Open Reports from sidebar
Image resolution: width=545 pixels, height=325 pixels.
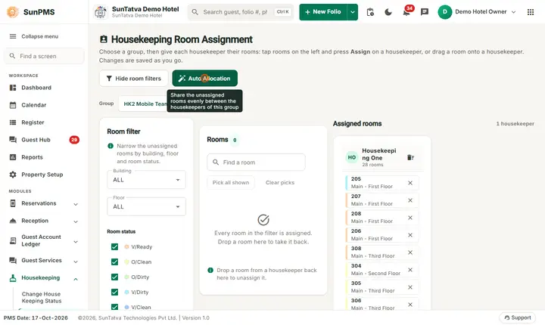point(32,157)
